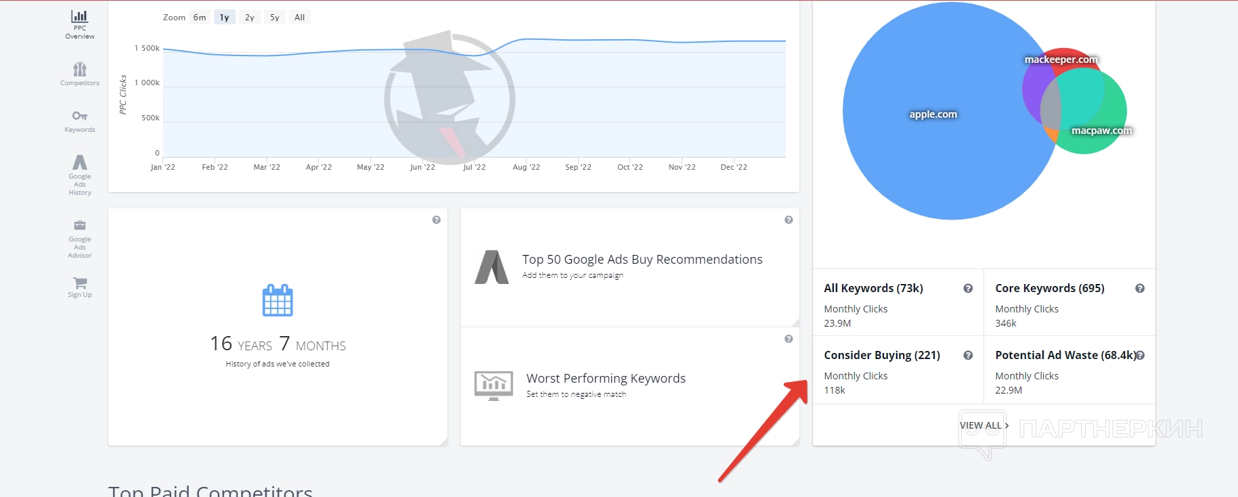Click the 22.9M monthly clicks value
The height and width of the screenshot is (497, 1238).
click(x=1009, y=390)
